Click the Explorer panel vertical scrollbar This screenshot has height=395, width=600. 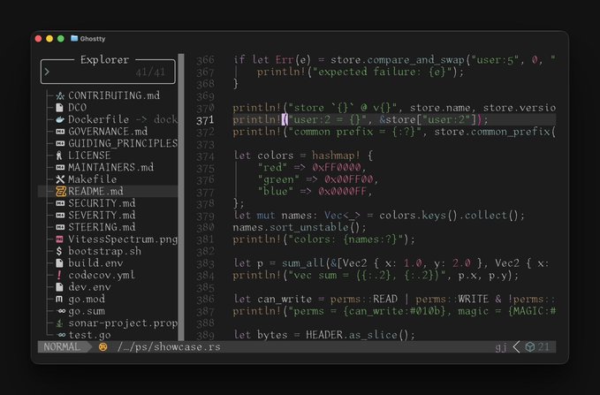[181, 197]
